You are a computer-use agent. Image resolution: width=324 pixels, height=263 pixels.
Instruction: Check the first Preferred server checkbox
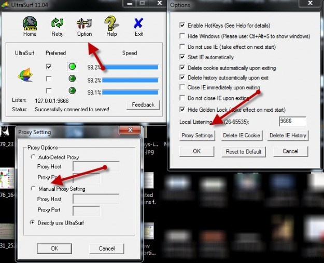(x=49, y=67)
